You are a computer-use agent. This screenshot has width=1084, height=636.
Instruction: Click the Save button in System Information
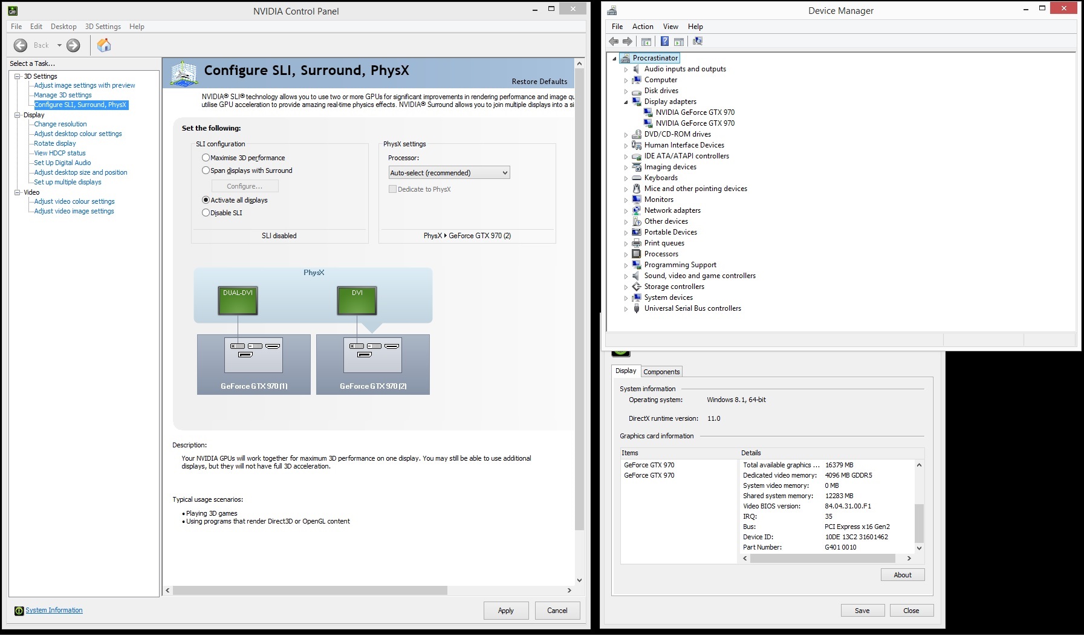(x=862, y=611)
